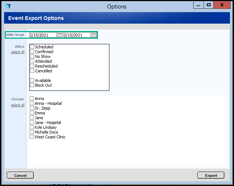Enable the Attended status checkbox
234x186 pixels.
pyautogui.click(x=32, y=61)
